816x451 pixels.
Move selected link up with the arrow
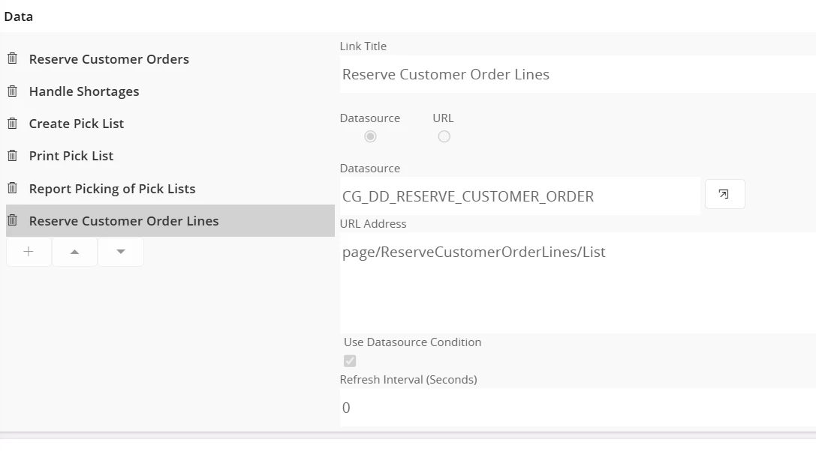(74, 252)
